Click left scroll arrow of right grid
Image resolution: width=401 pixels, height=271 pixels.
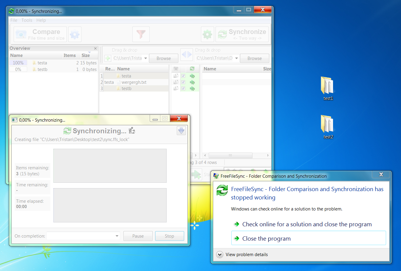point(205,155)
